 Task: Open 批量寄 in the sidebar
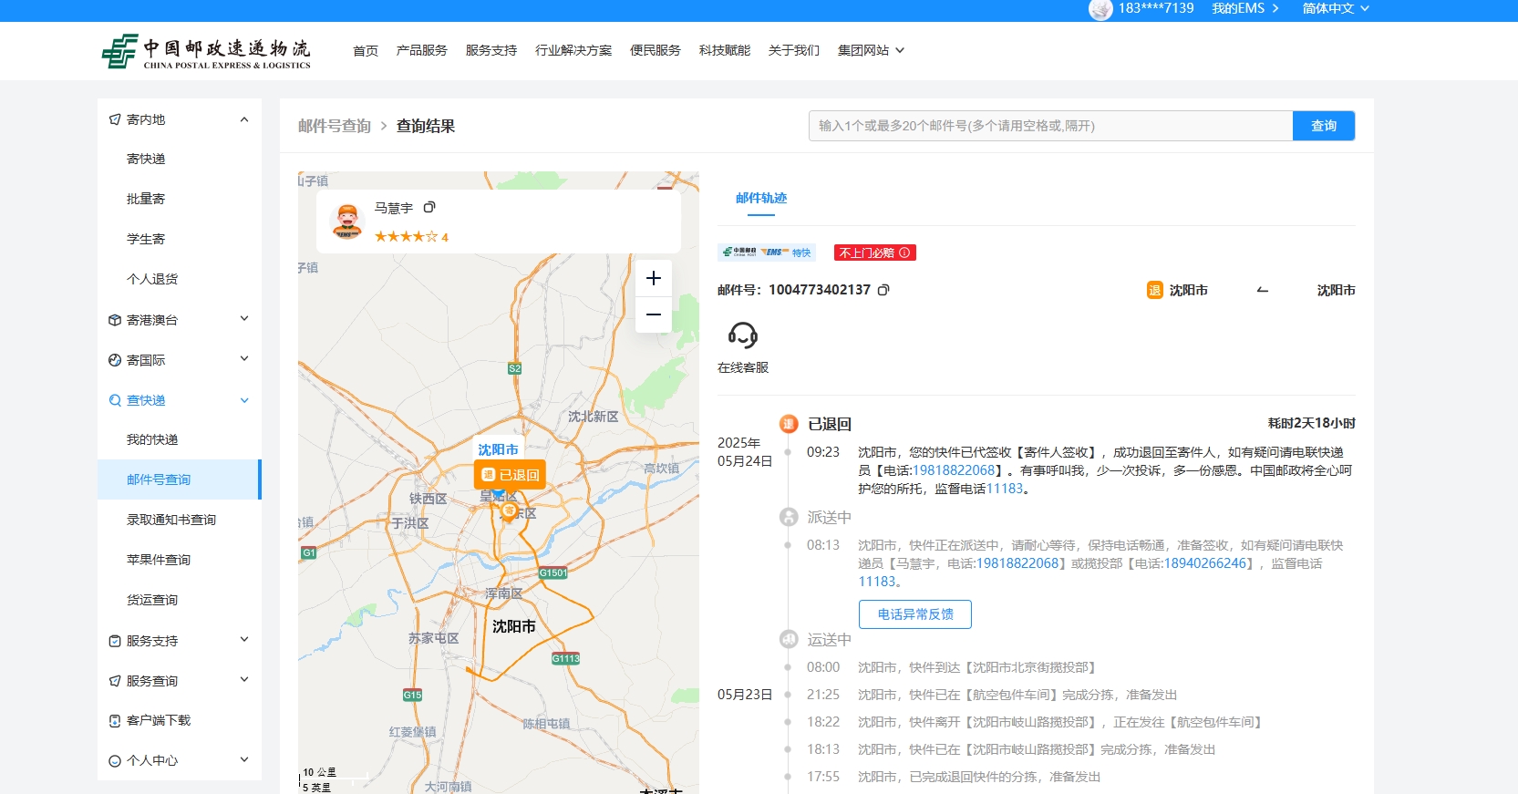click(146, 199)
